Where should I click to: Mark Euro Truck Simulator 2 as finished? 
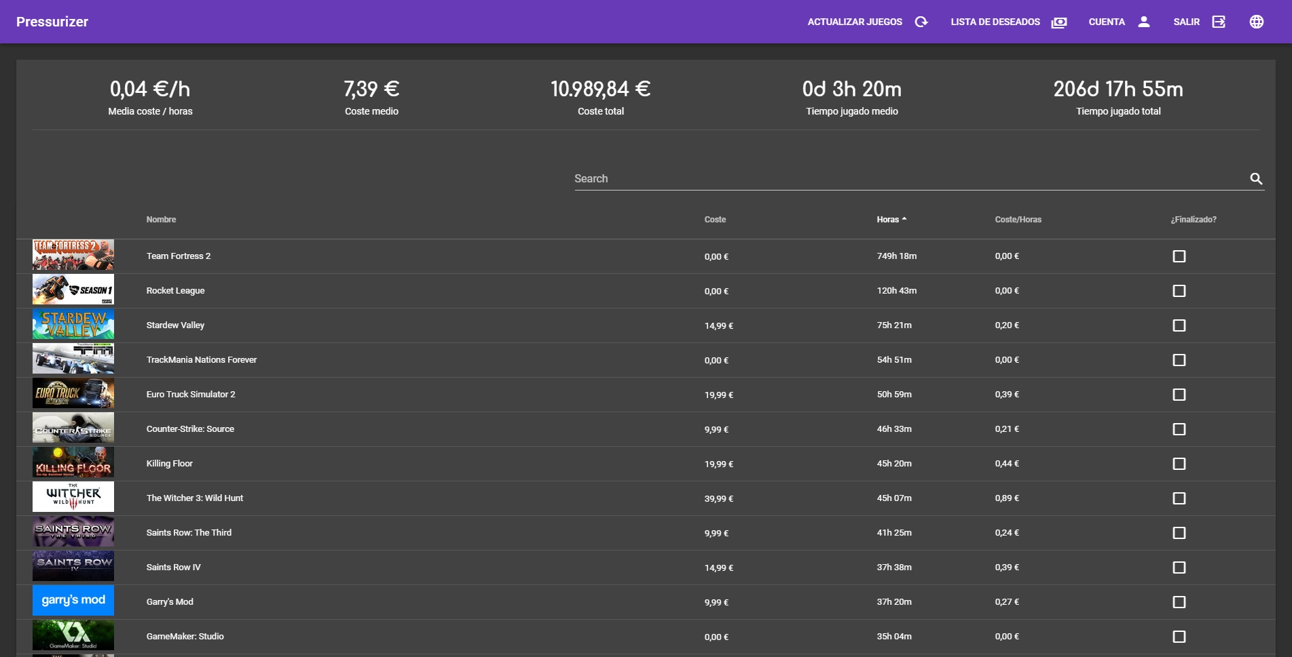[1179, 395]
